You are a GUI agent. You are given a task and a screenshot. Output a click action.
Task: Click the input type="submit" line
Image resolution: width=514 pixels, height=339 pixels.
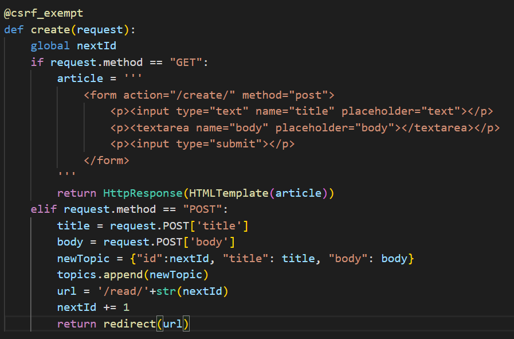(202, 144)
